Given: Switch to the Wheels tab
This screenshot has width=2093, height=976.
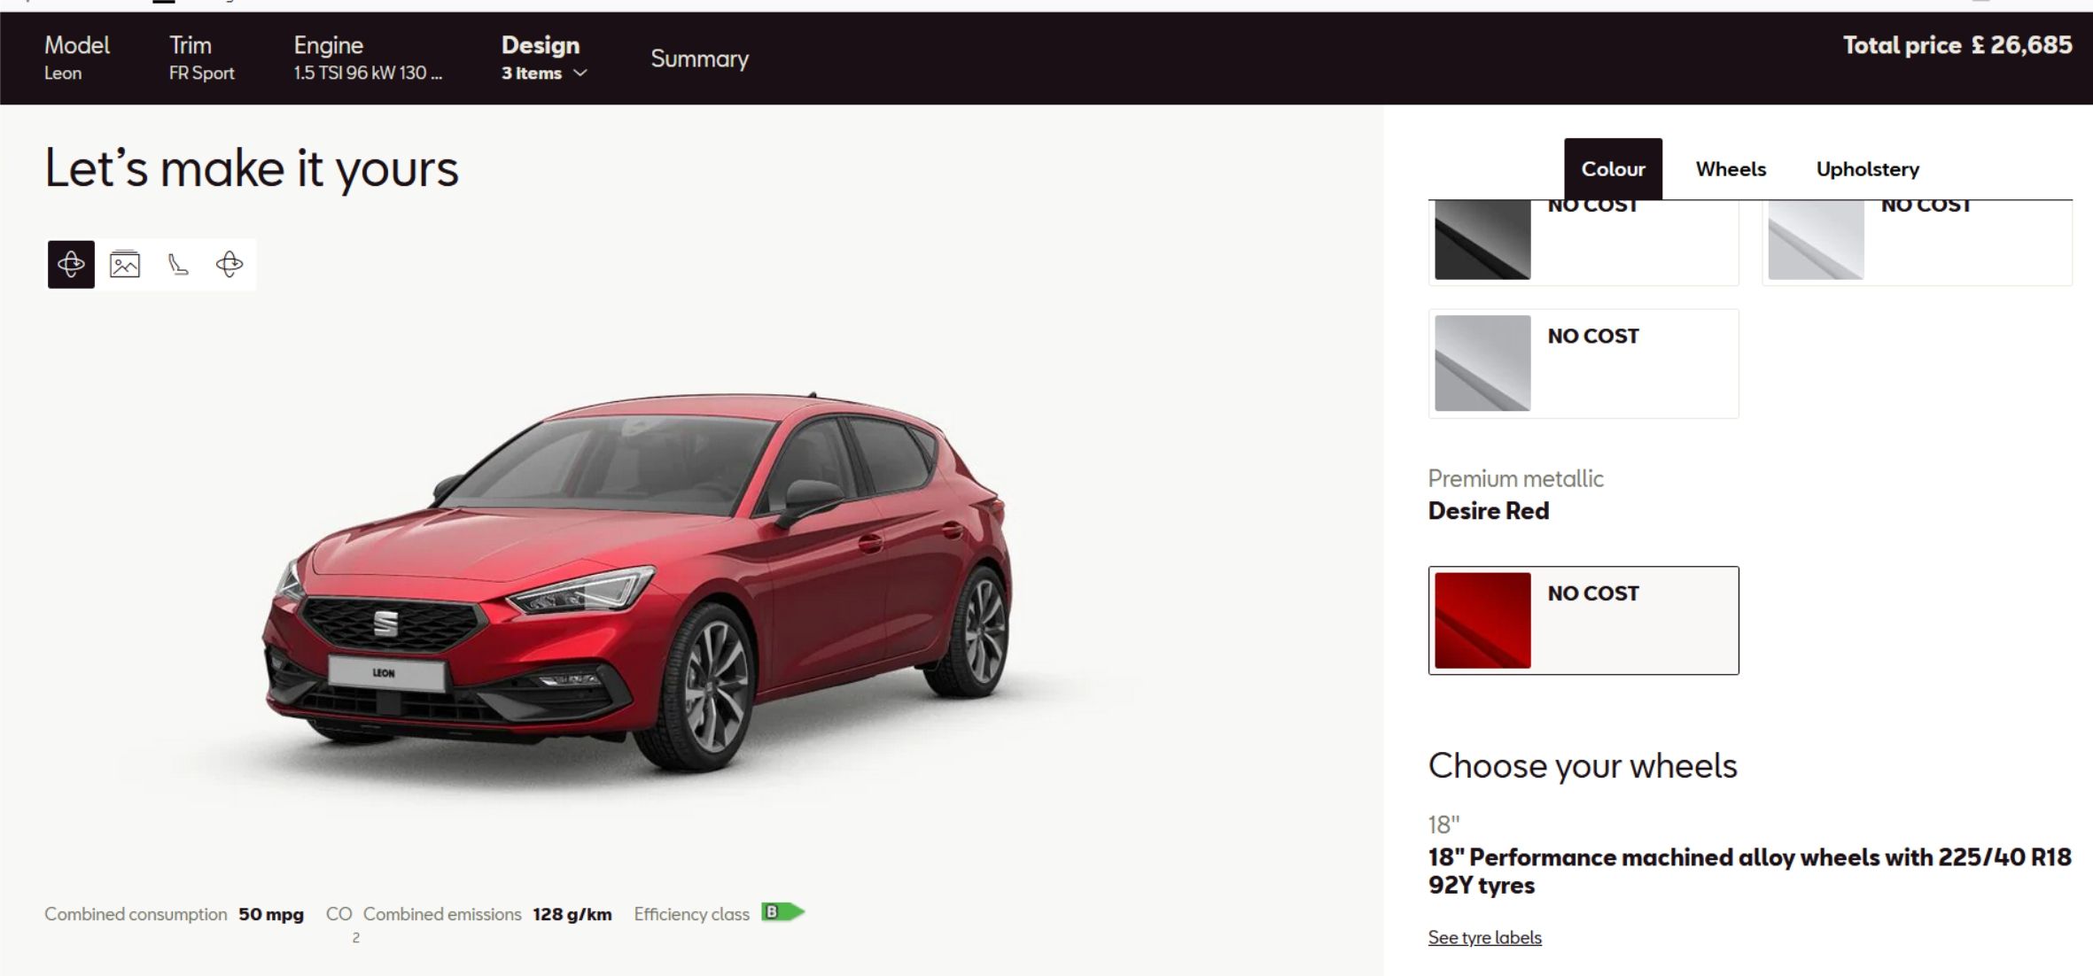Looking at the screenshot, I should 1731,169.
